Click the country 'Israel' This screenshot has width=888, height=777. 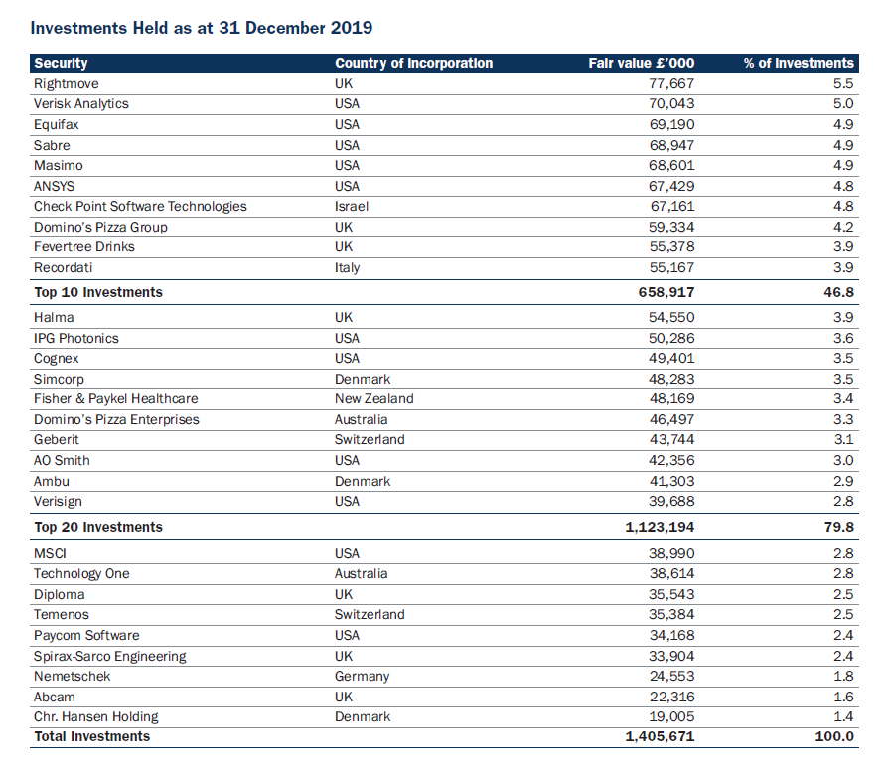[x=351, y=206]
